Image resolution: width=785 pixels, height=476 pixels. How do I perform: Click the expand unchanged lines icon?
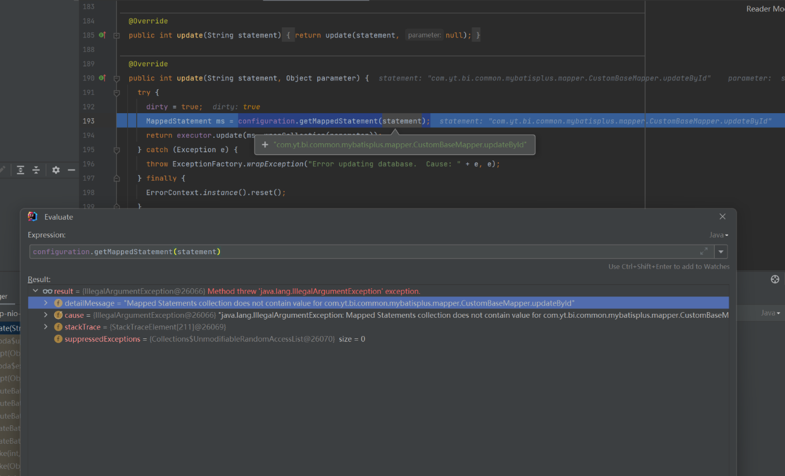coord(20,170)
